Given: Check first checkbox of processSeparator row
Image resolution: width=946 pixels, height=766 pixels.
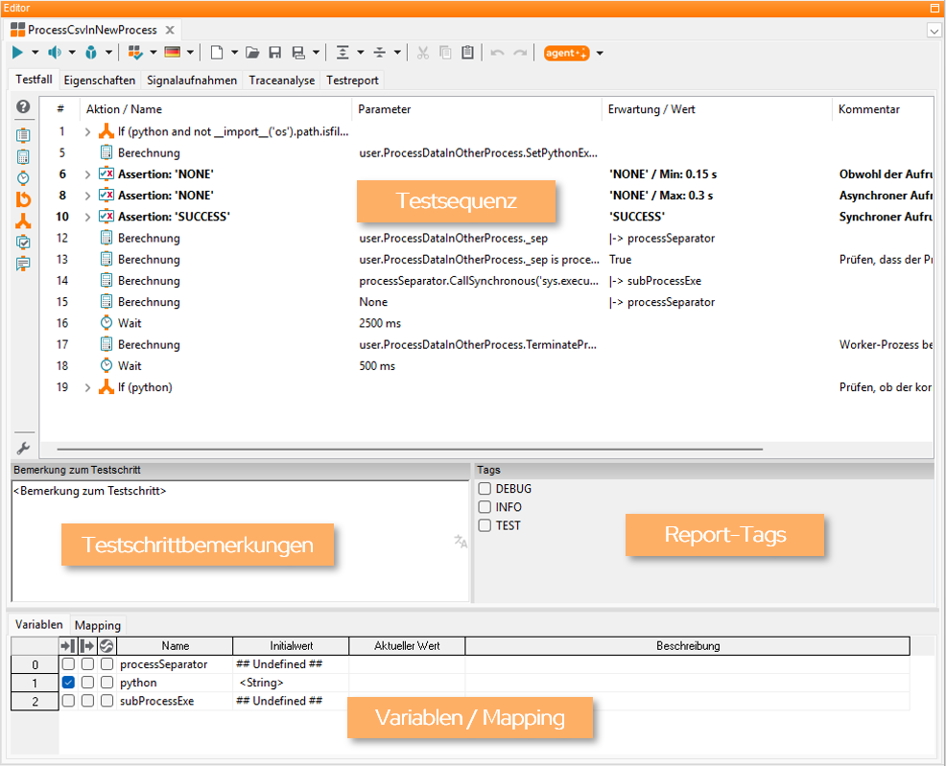Looking at the screenshot, I should (68, 664).
